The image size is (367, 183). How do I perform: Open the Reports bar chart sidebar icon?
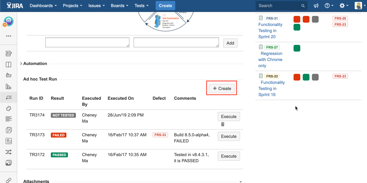pos(9,87)
